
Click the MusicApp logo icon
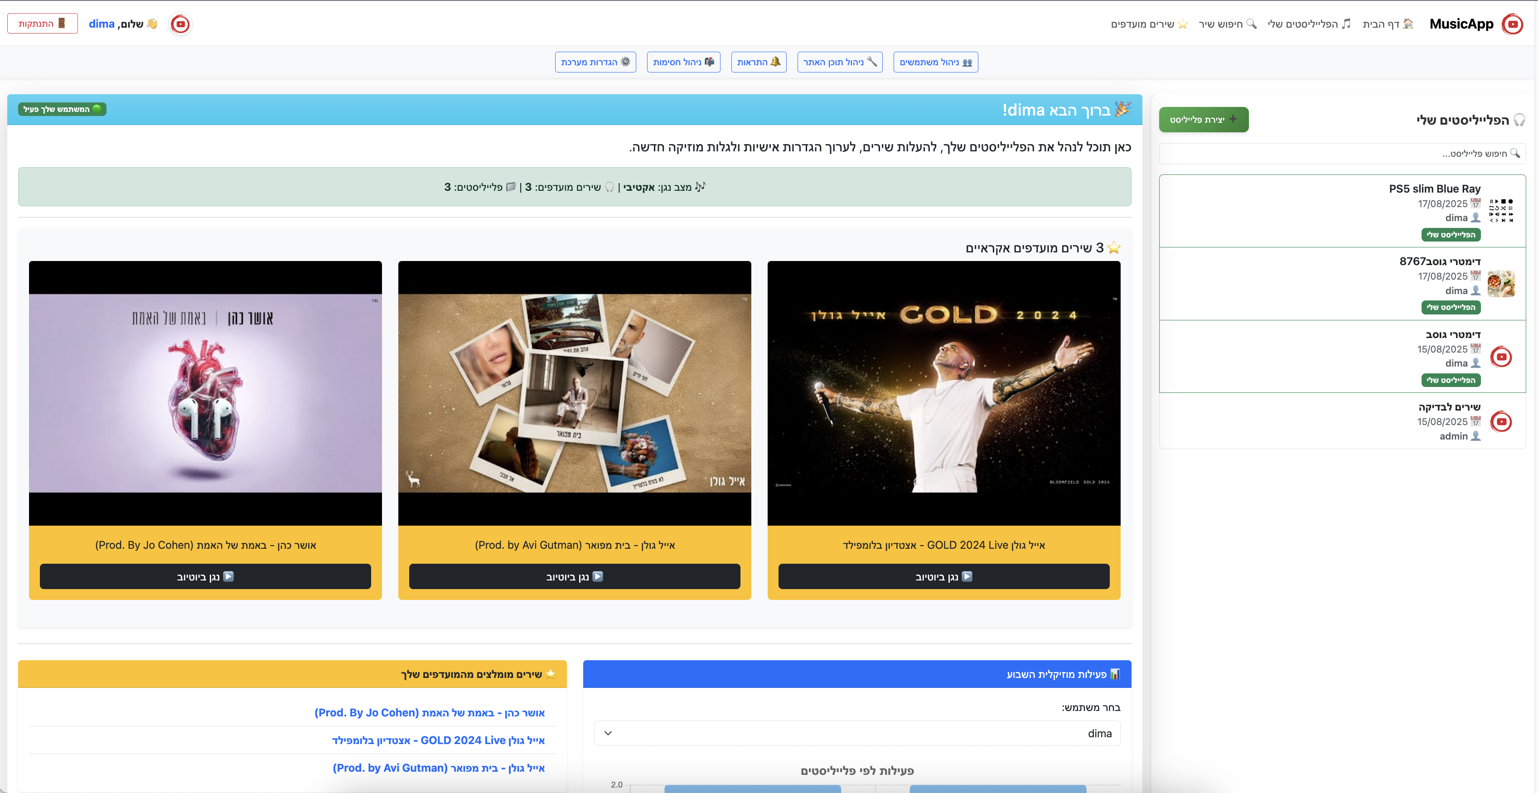tap(1512, 24)
